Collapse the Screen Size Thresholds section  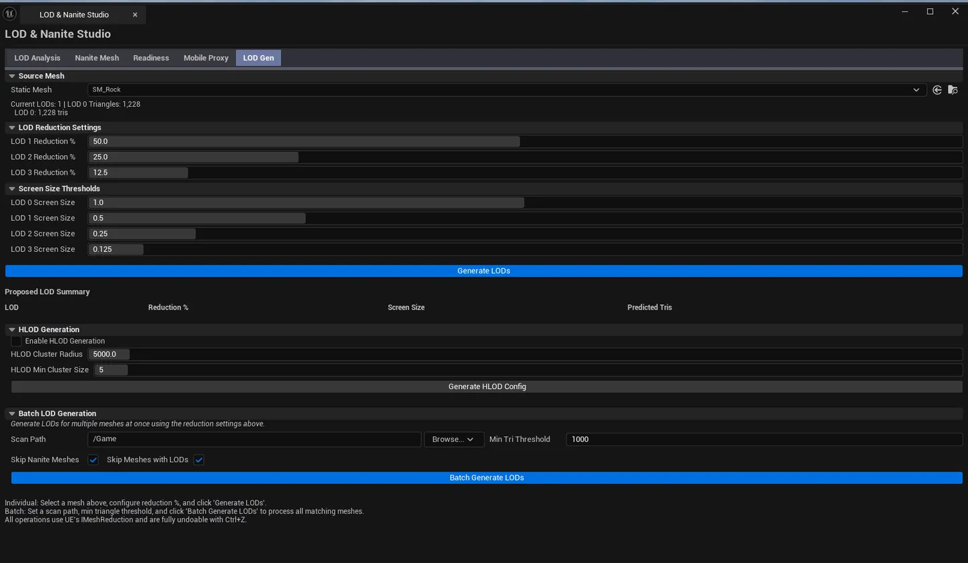(12, 189)
